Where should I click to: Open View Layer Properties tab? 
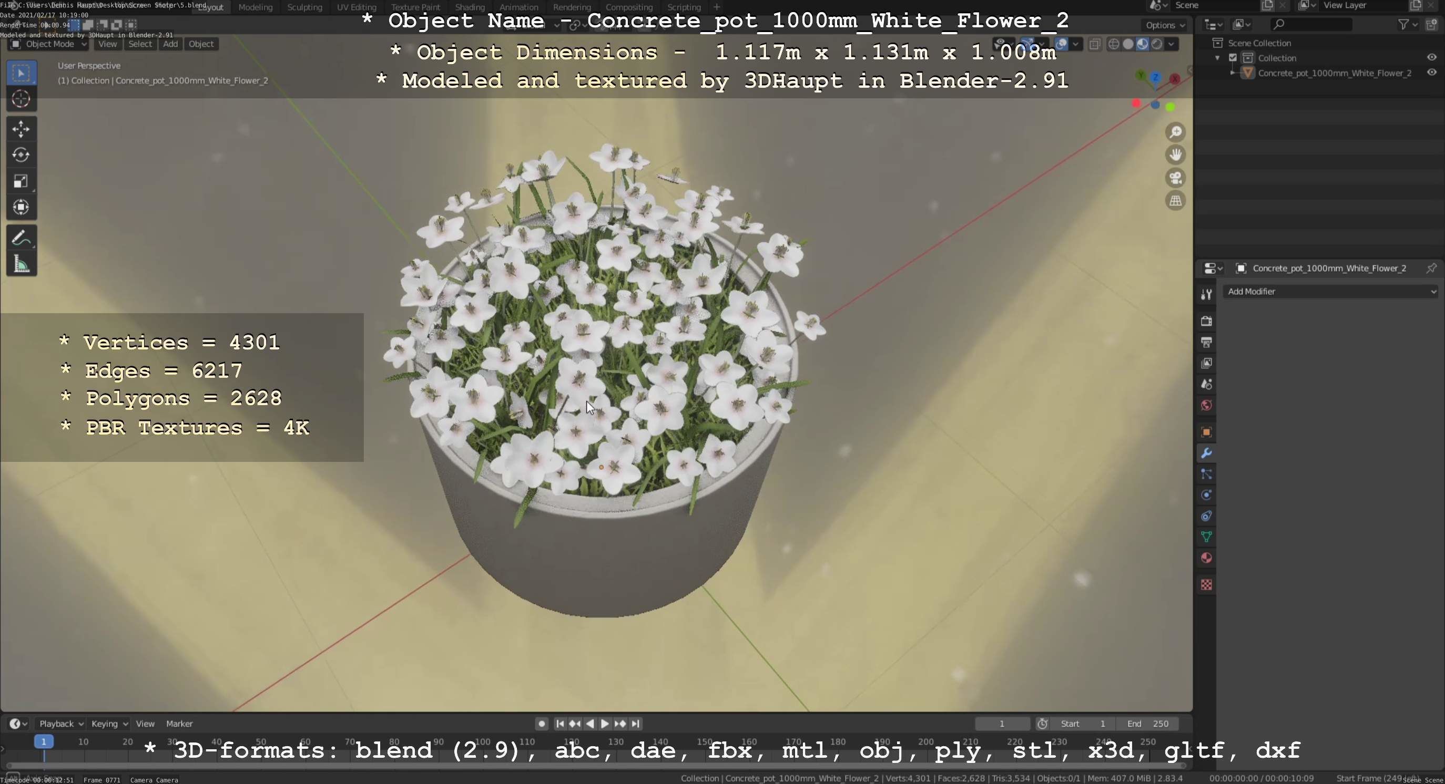point(1207,363)
